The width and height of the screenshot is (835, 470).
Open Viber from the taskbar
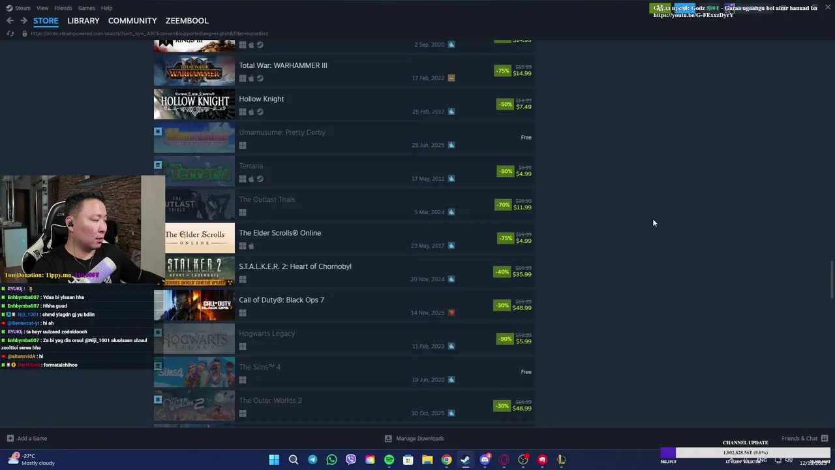click(351, 460)
